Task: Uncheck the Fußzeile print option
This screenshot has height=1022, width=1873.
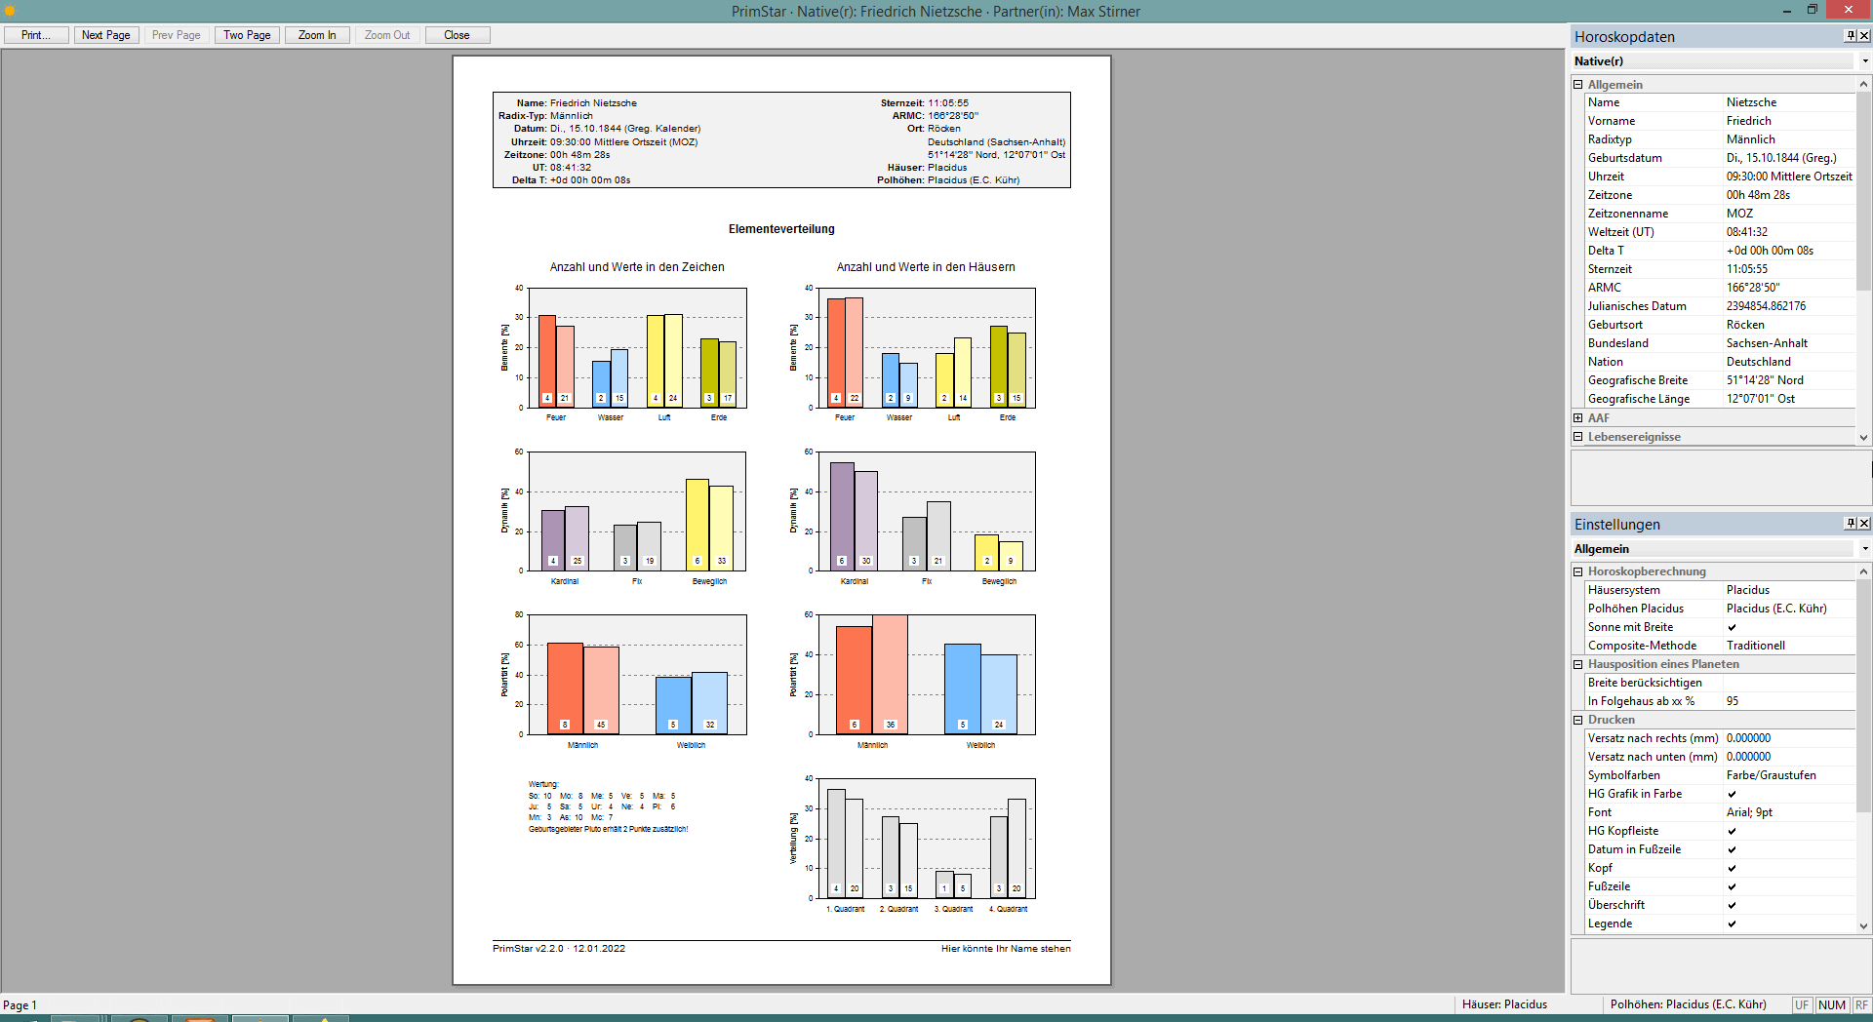Action: pyautogui.click(x=1732, y=886)
